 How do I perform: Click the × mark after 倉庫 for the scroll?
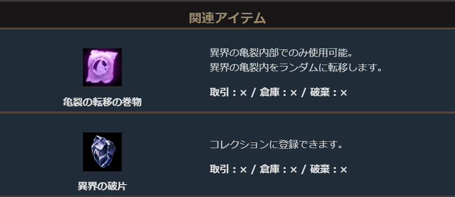point(294,93)
